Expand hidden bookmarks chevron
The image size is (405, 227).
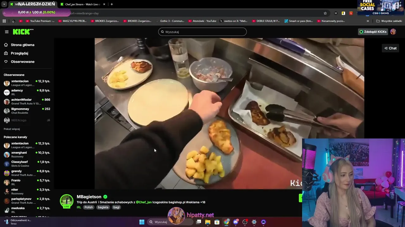(368, 21)
